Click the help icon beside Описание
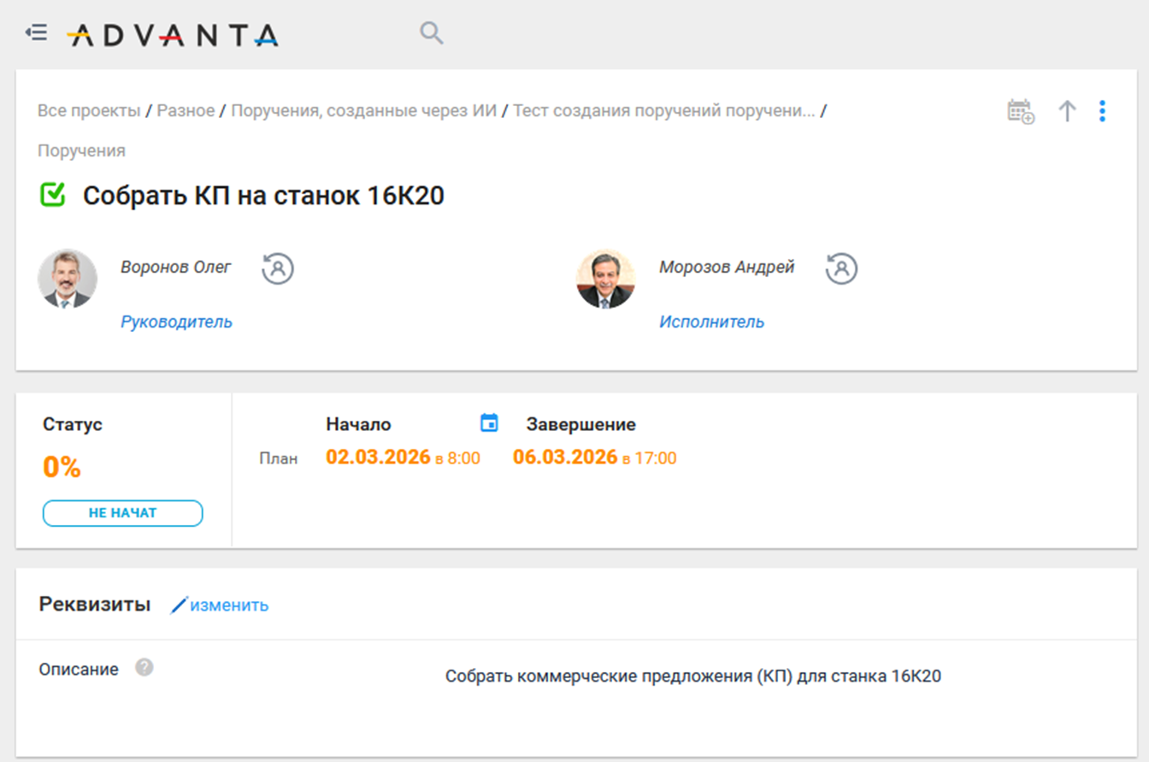Image resolution: width=1149 pixels, height=762 pixels. 144,667
